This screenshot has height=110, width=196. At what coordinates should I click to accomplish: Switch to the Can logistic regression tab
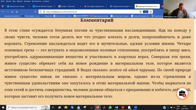pyautogui.click(x=95, y=6)
